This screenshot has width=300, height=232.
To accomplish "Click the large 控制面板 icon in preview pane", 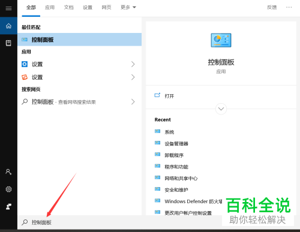I will tap(221, 40).
